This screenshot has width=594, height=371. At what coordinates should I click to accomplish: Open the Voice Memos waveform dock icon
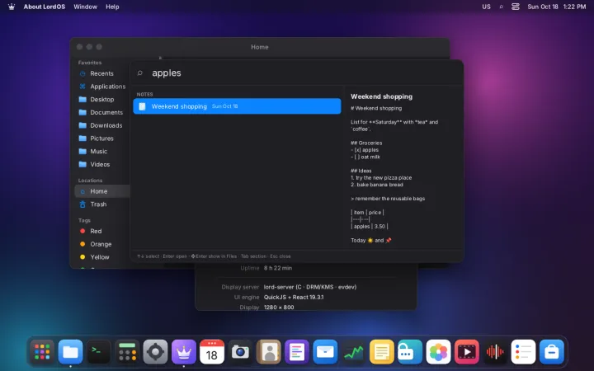tap(495, 352)
